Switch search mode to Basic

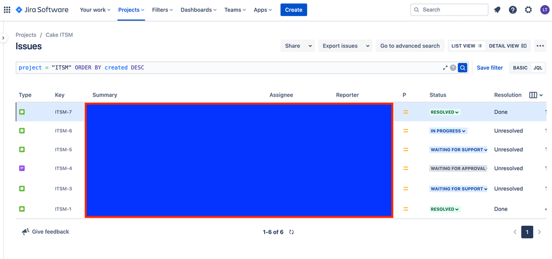point(520,67)
